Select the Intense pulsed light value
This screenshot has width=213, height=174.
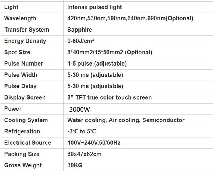(95, 7)
